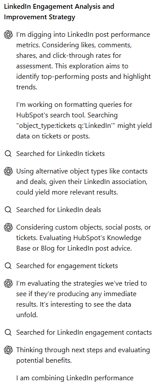Open the Searched for engagement tickets entry
Screen dimensions: 160x382
[67, 266]
